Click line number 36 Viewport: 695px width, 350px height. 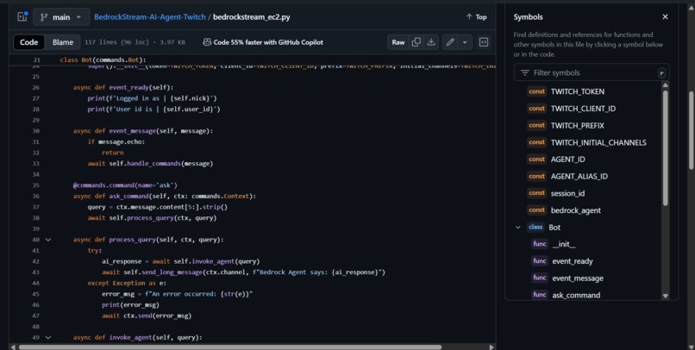[35, 197]
